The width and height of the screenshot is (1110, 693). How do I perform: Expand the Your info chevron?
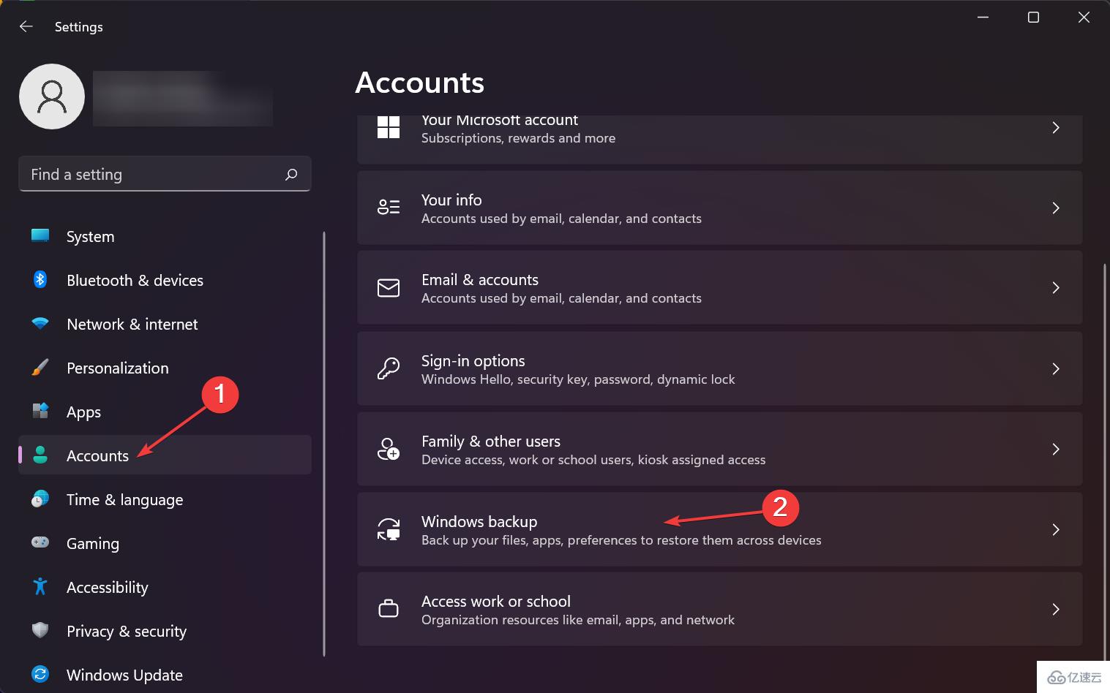(1056, 208)
